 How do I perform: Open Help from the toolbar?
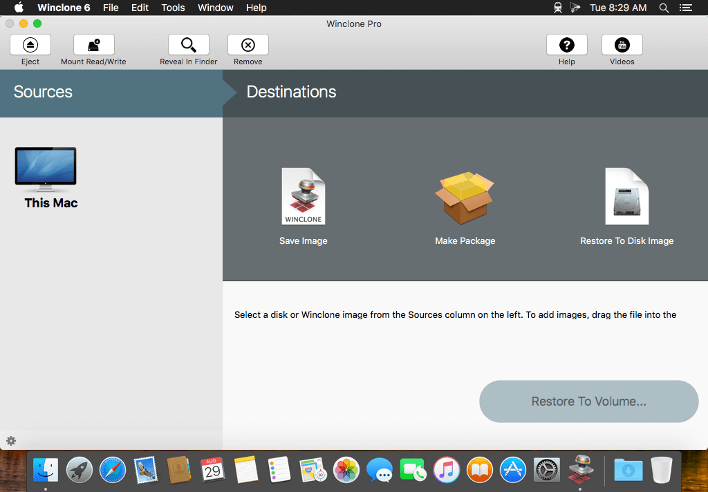tap(567, 45)
